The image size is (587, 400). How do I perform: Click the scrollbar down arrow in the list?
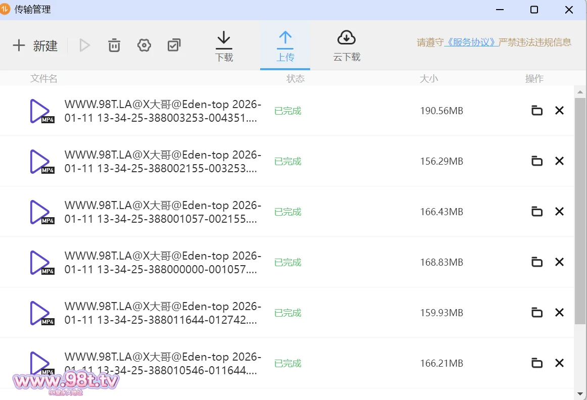click(580, 393)
